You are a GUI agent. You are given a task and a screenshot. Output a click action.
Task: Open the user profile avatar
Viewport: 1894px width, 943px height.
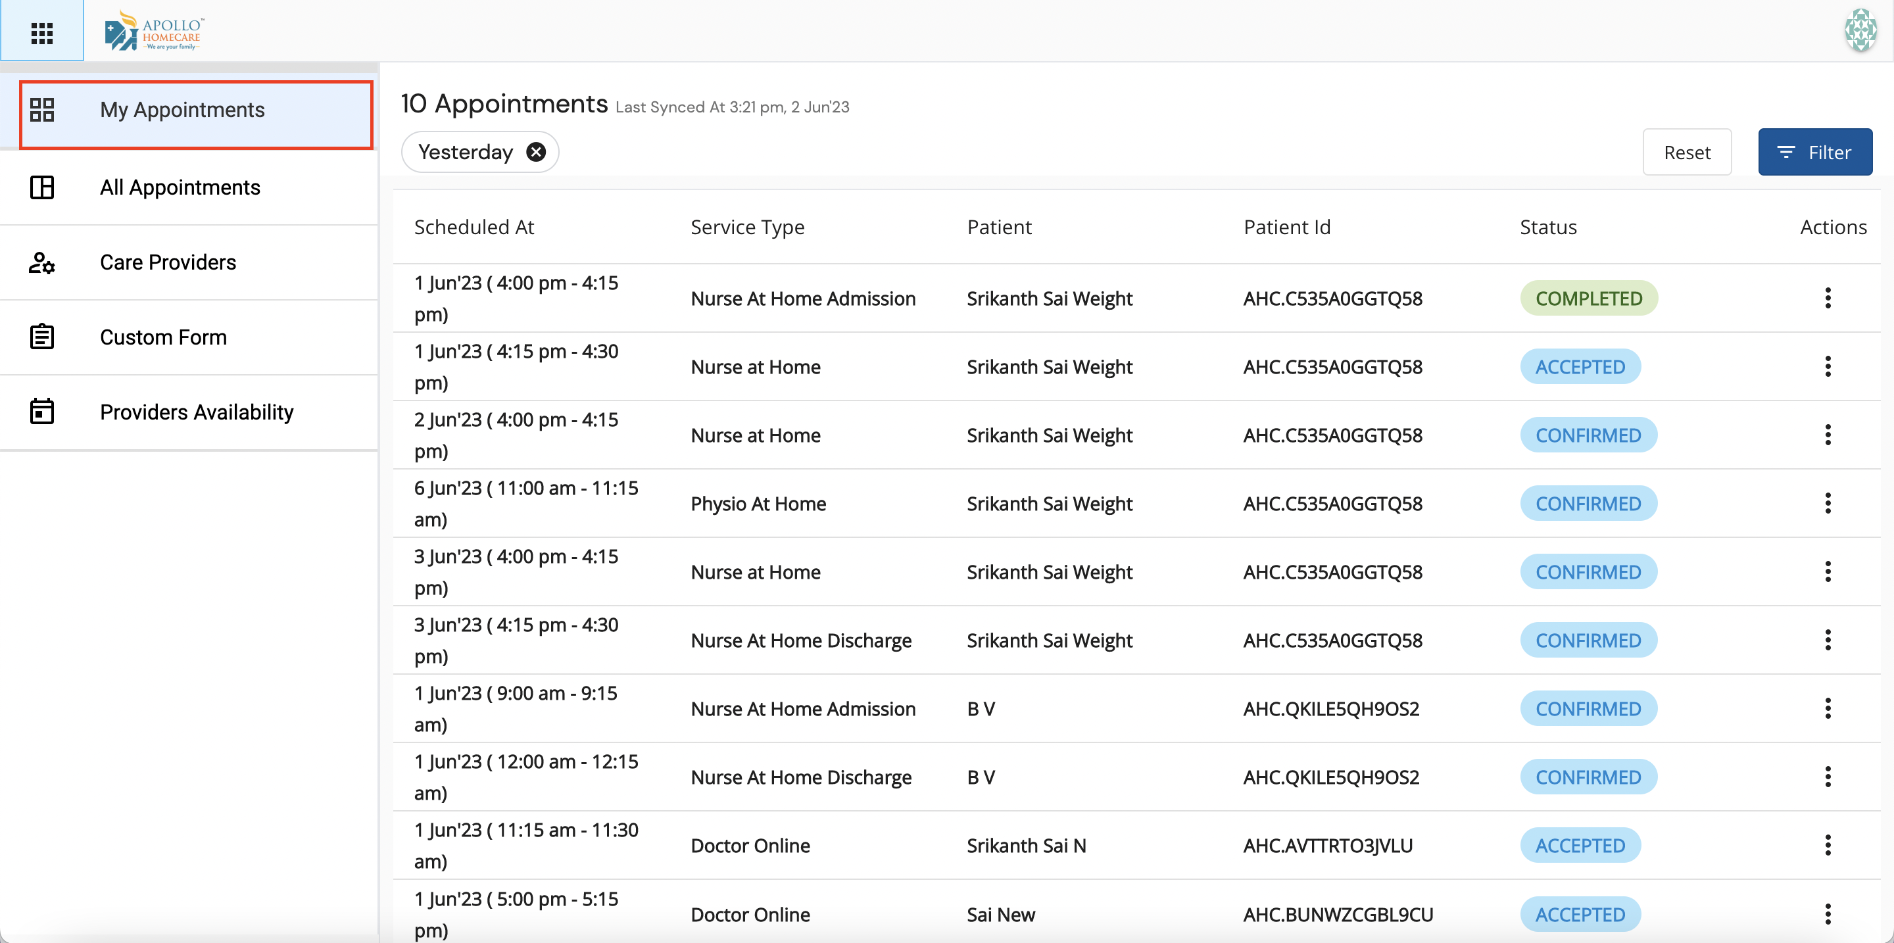[1860, 31]
